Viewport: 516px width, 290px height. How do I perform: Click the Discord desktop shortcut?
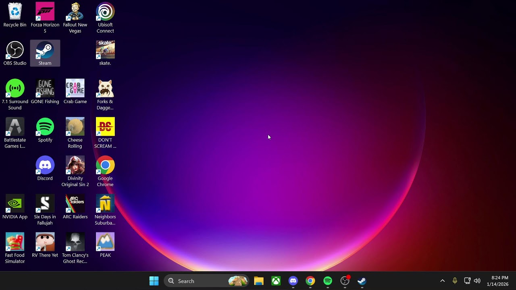(45, 168)
